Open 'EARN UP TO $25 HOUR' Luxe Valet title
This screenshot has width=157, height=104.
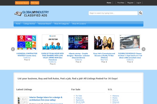(53, 57)
